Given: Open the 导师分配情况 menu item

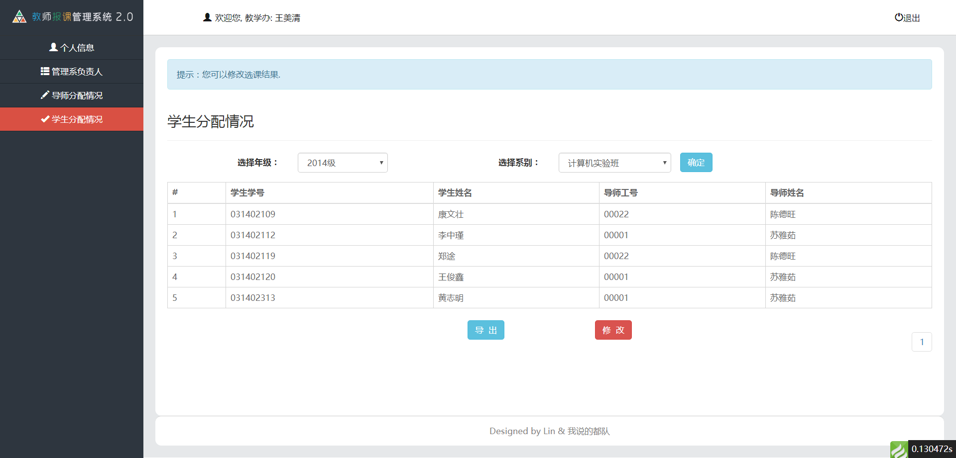Looking at the screenshot, I should [72, 95].
